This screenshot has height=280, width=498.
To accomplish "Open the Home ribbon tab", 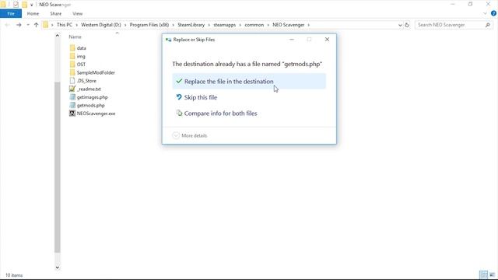I will click(33, 14).
